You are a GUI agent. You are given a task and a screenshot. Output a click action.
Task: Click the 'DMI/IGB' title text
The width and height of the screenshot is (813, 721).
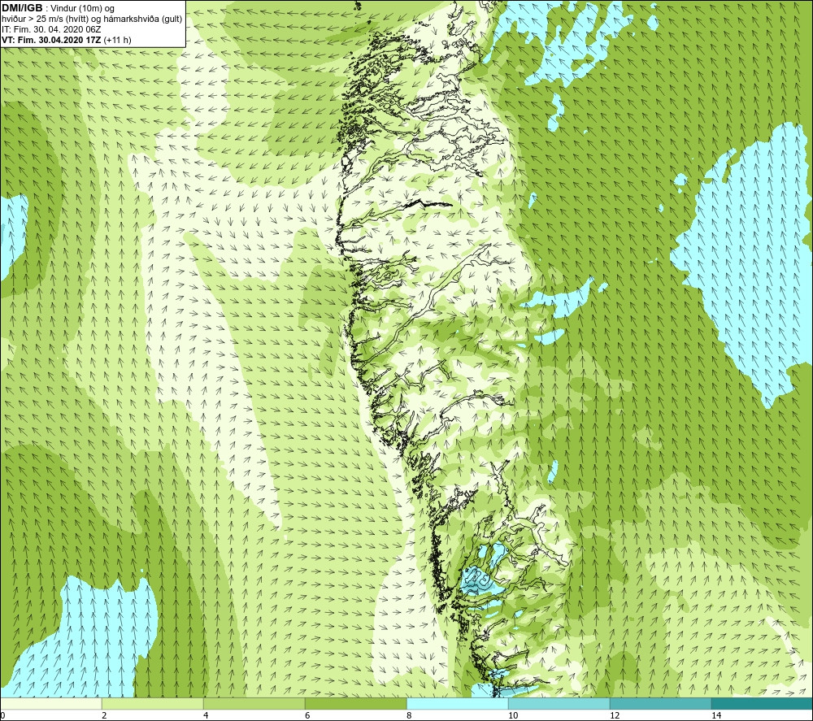coord(22,8)
